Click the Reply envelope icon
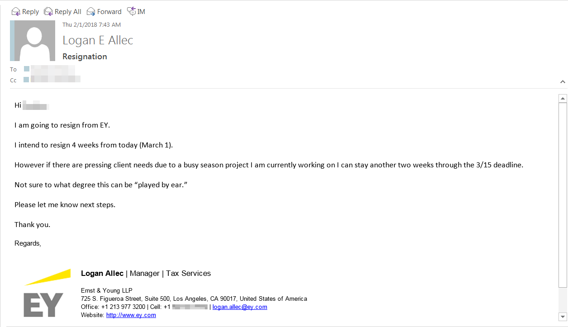The height and width of the screenshot is (327, 568). pyautogui.click(x=16, y=11)
